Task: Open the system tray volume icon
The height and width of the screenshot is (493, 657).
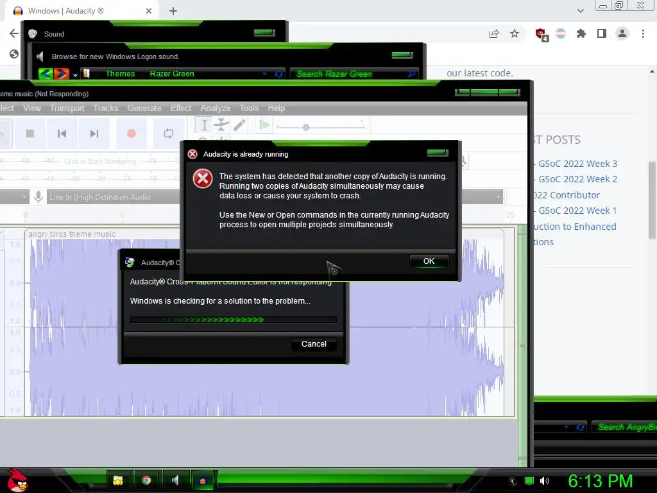Action: pyautogui.click(x=545, y=481)
